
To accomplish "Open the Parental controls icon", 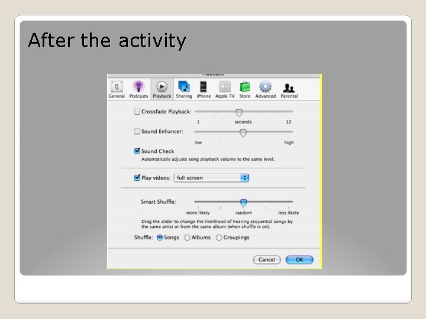I will 289,89.
